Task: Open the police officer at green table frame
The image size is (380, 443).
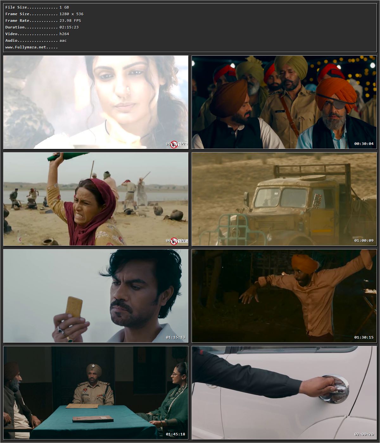Action: pyautogui.click(x=96, y=393)
